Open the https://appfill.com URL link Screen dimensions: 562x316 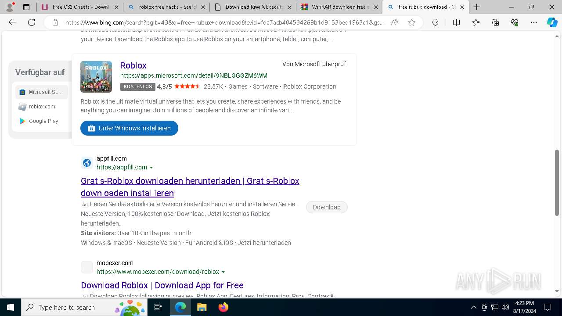point(122,167)
